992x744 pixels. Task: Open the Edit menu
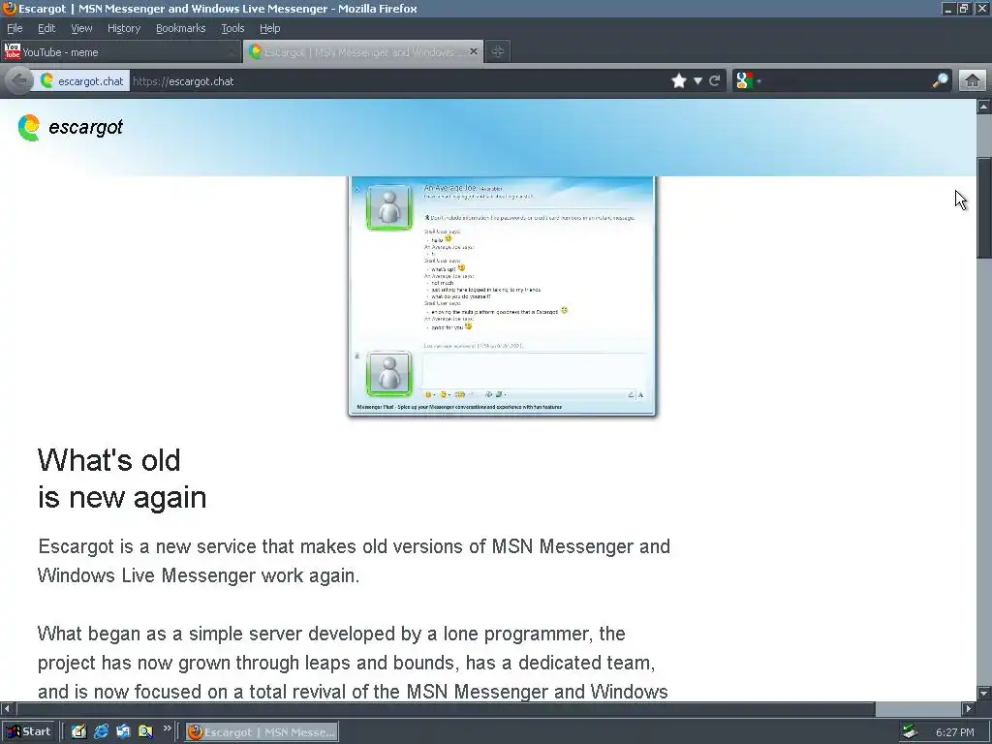(x=46, y=28)
